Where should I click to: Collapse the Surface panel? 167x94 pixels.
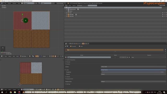pyautogui.click(x=68, y=64)
